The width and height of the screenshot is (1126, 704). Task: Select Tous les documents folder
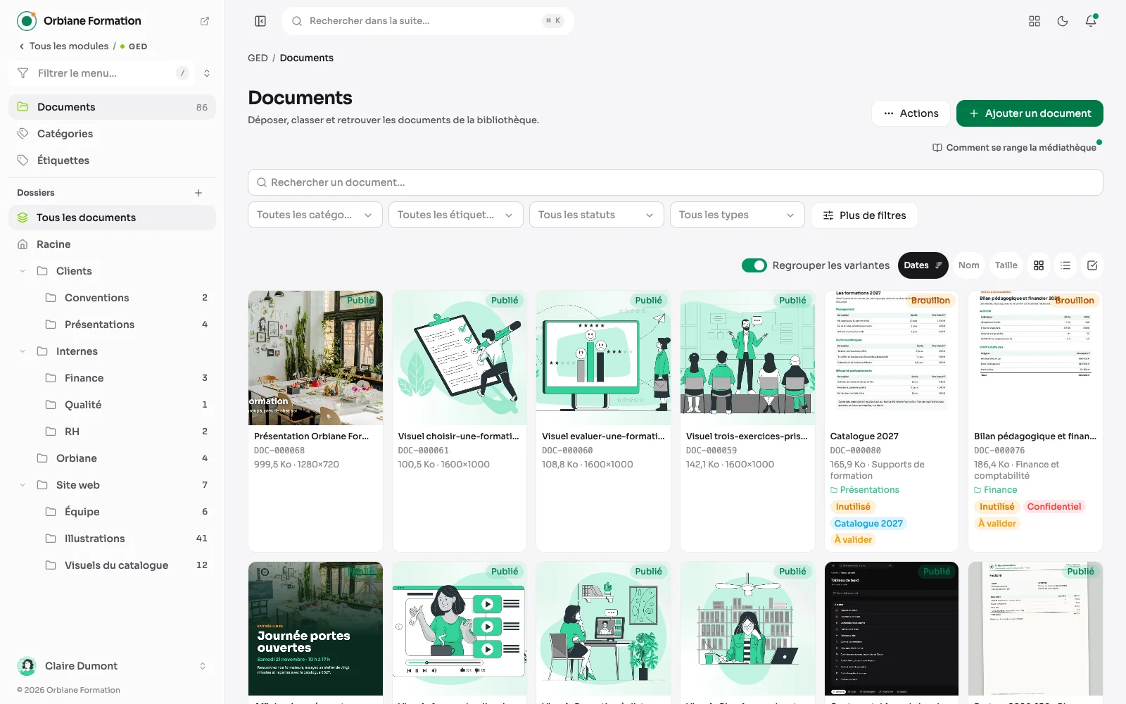[113, 218]
